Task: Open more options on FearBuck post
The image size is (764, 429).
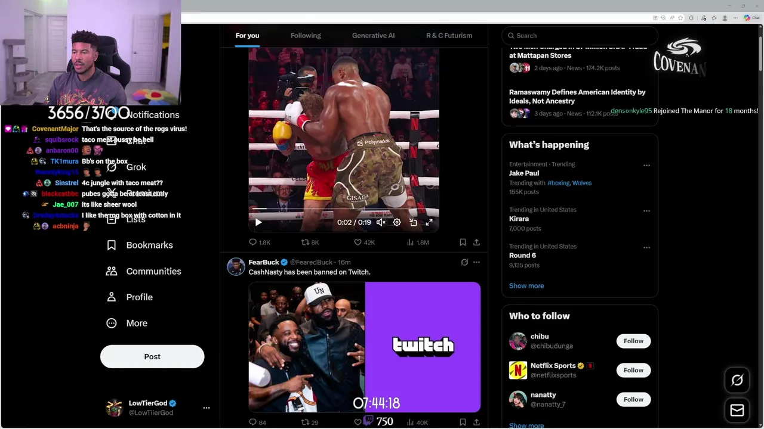Action: pyautogui.click(x=476, y=262)
